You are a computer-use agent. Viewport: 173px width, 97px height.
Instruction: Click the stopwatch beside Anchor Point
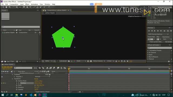pos(17,81)
